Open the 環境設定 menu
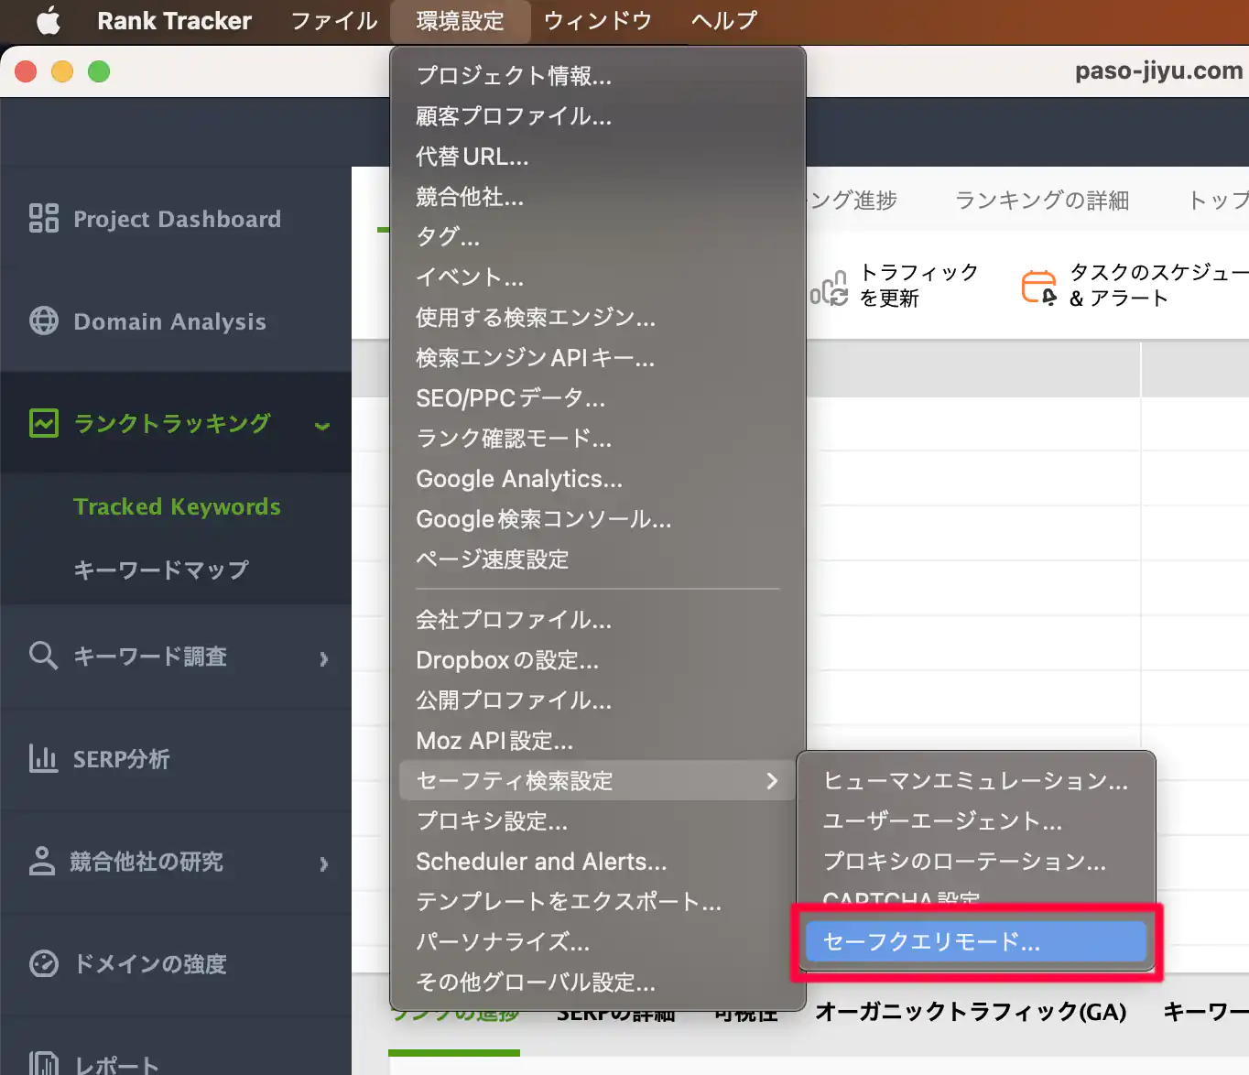1249x1075 pixels. click(x=461, y=20)
